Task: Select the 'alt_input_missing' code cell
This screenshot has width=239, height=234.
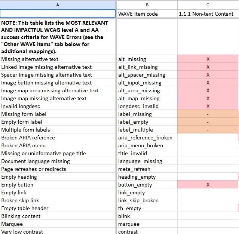Action: click(x=147, y=83)
